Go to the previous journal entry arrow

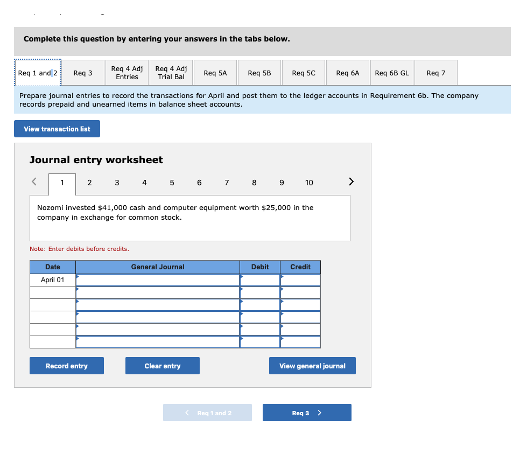[x=34, y=181]
